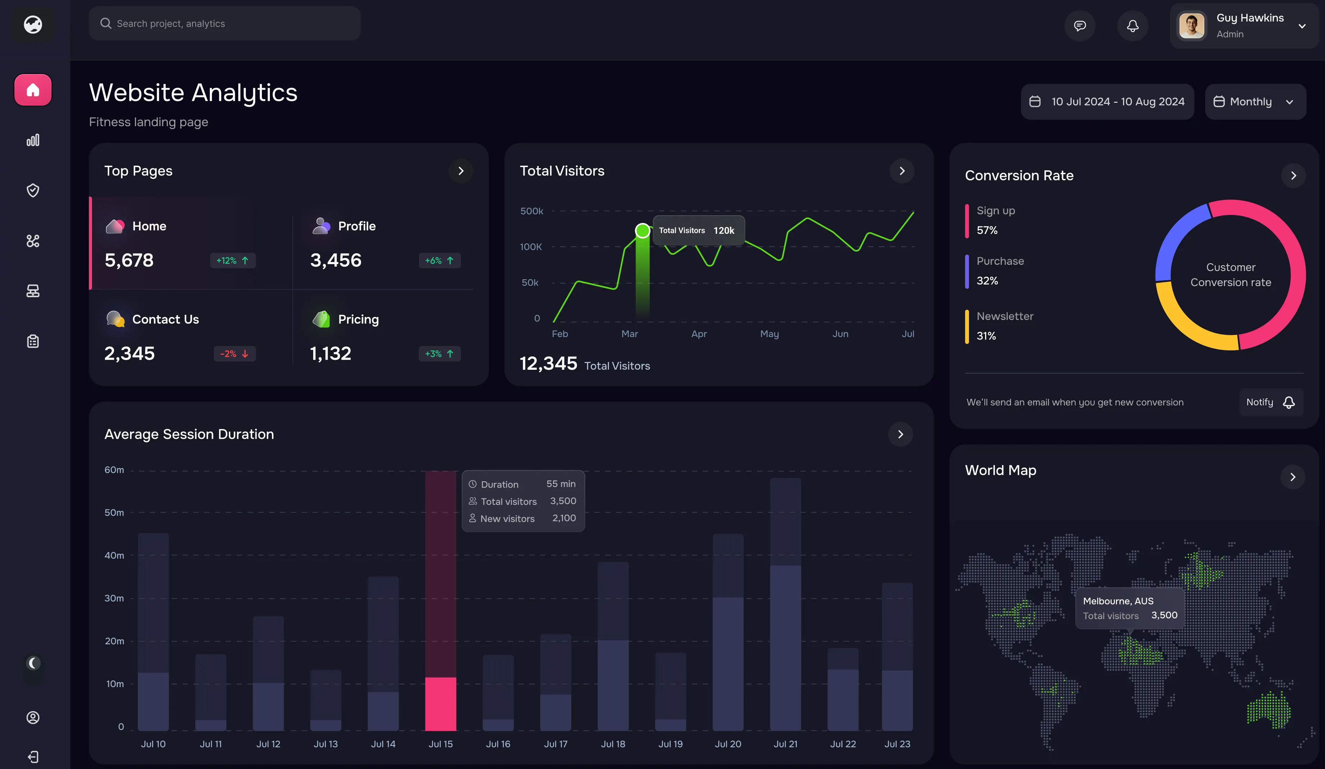The image size is (1325, 769).
Task: Open chat messages from the top bar
Action: click(1080, 25)
